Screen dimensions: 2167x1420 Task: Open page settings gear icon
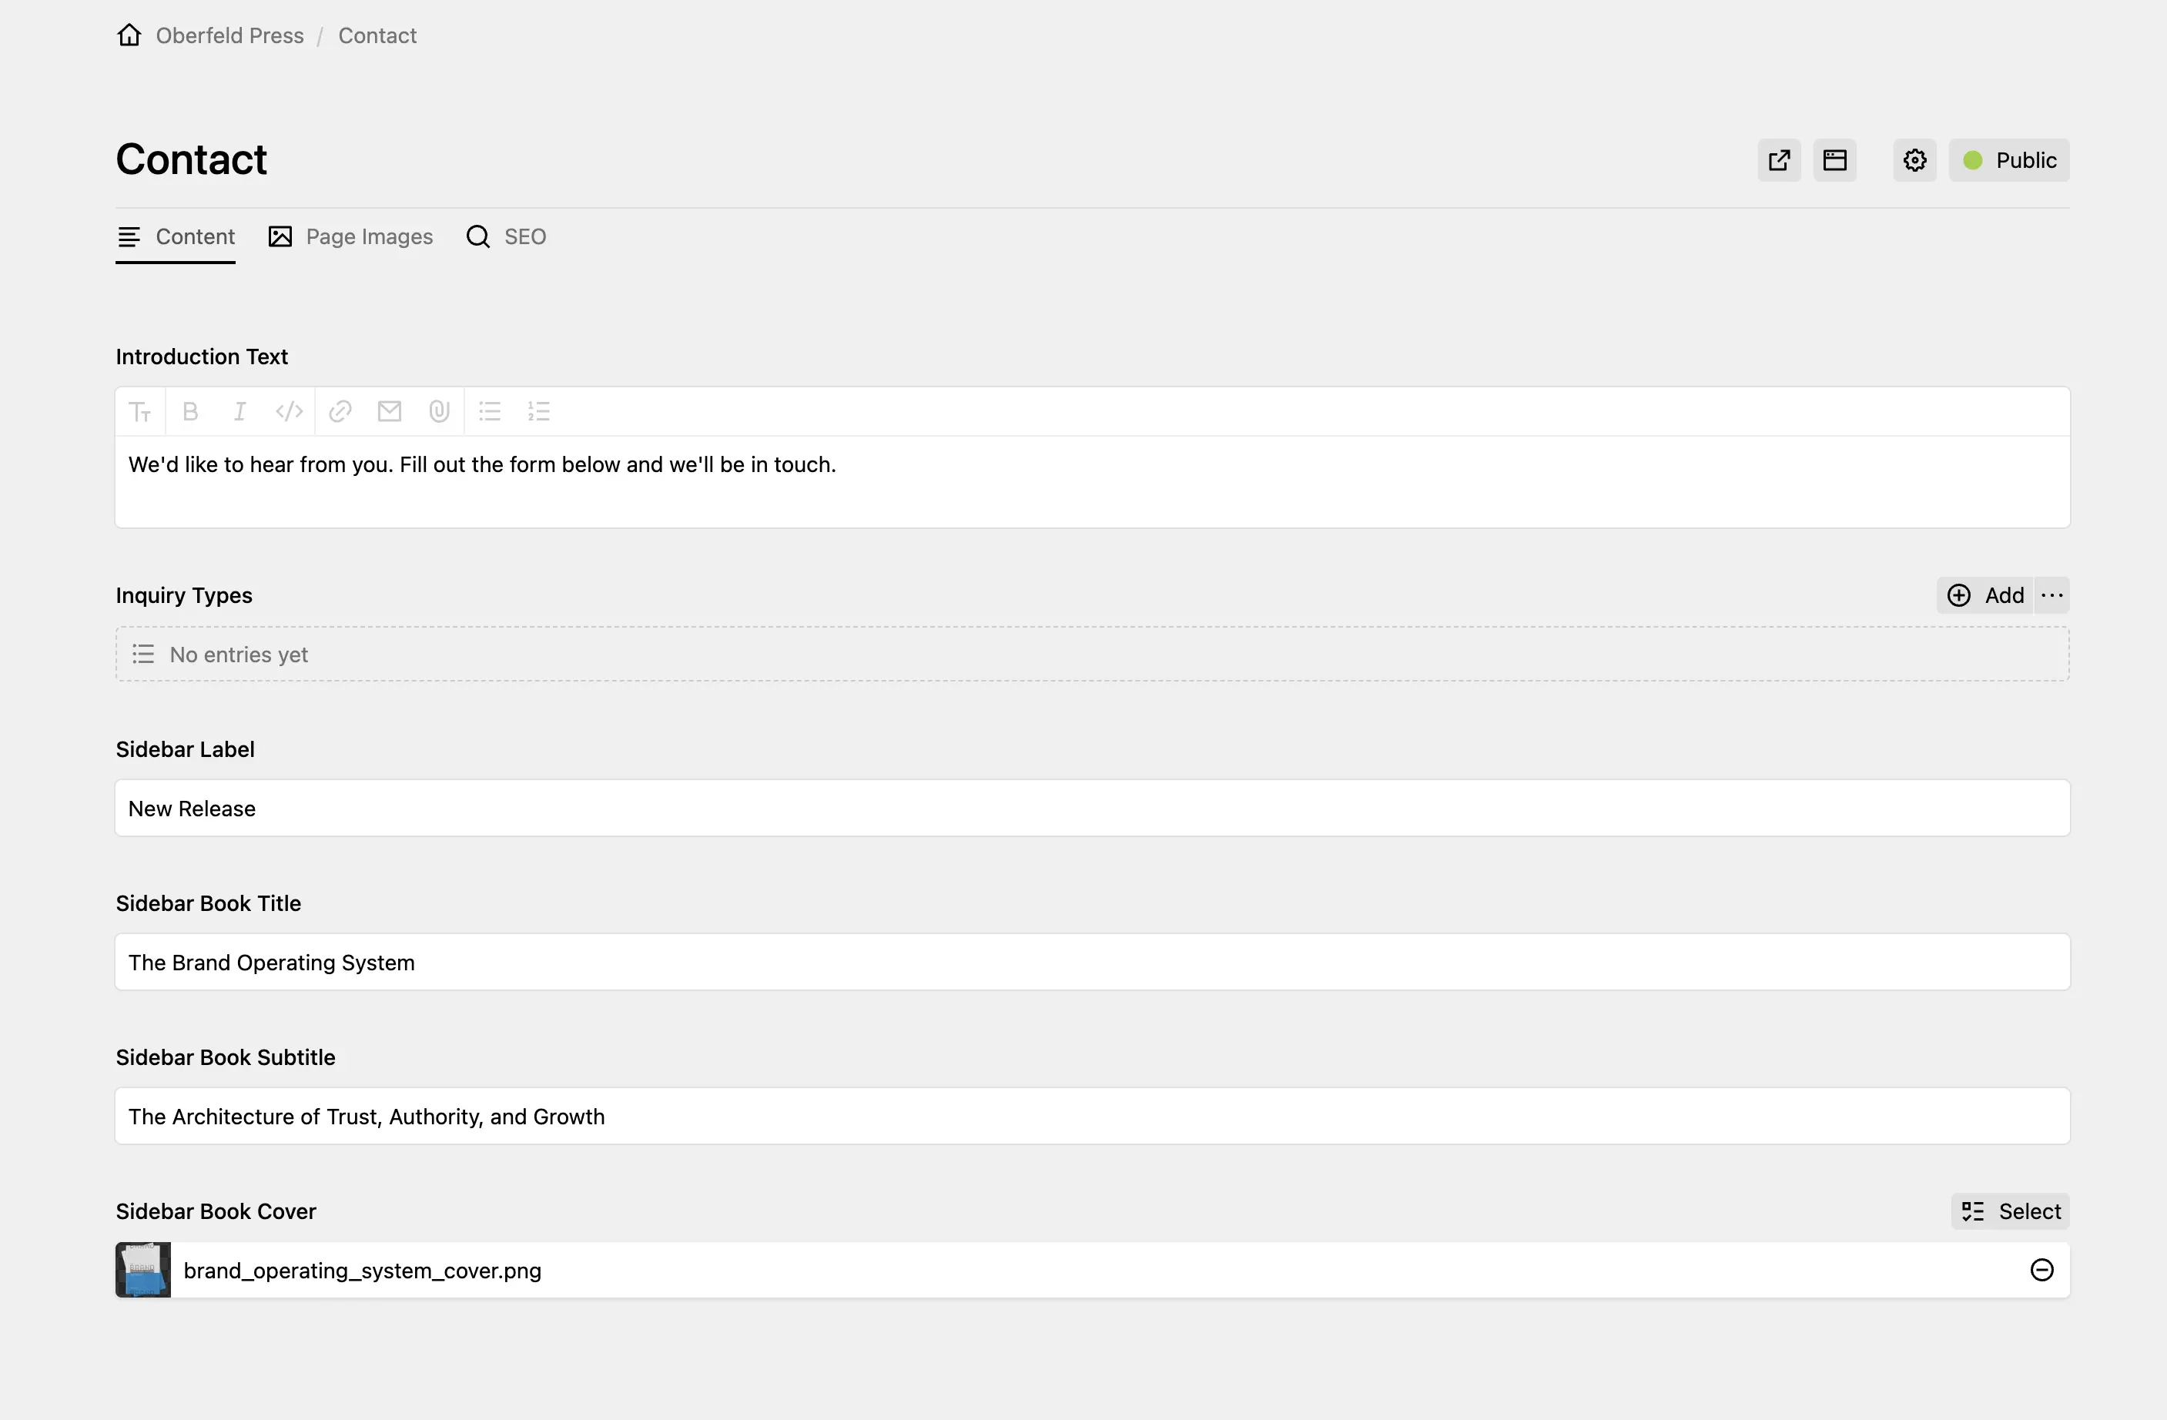click(1914, 160)
